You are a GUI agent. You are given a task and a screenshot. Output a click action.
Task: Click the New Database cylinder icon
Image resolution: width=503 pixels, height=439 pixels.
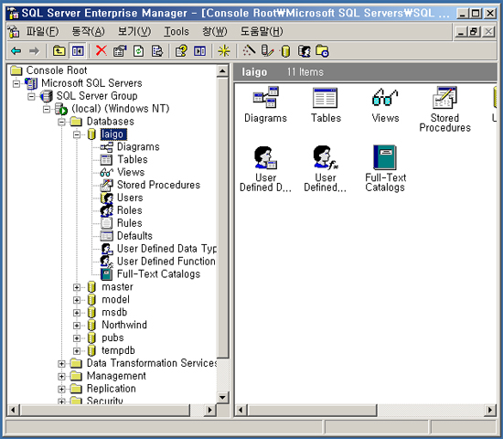click(285, 50)
